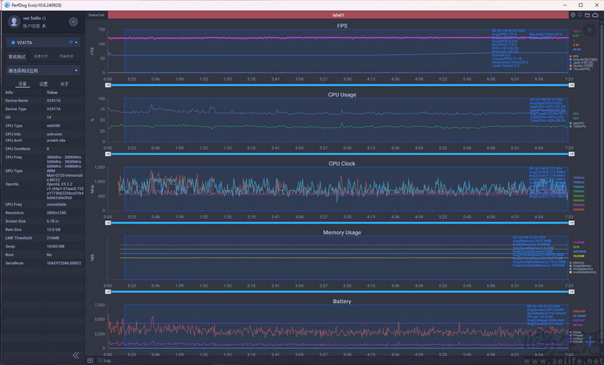Click the Memory Usage chart title
The image size is (604, 365).
click(x=342, y=232)
